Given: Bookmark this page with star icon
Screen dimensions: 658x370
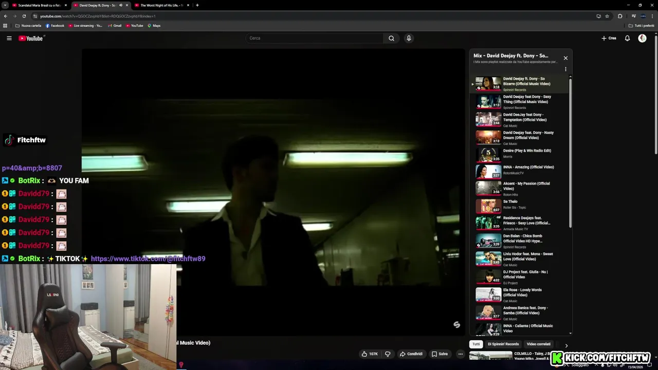Looking at the screenshot, I should click(x=607, y=16).
